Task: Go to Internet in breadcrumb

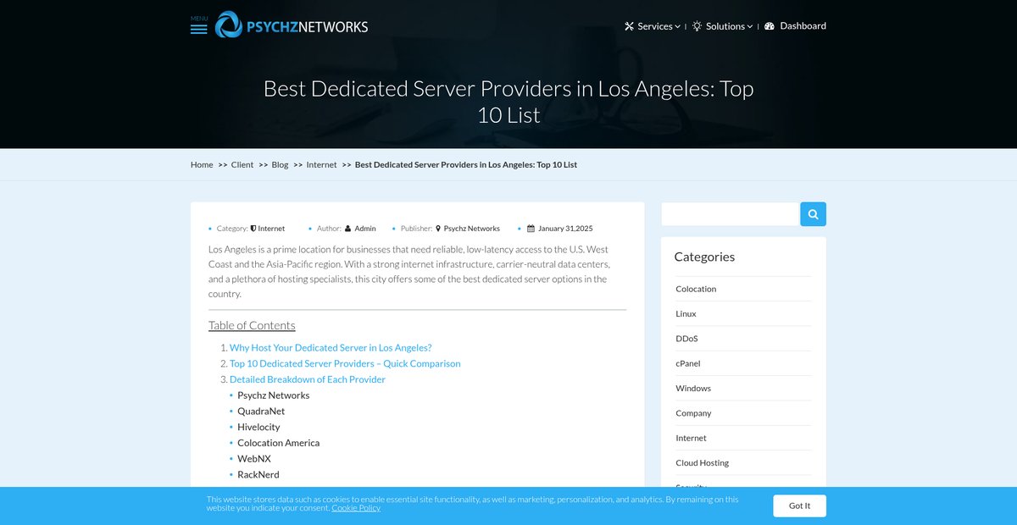Action: pyautogui.click(x=321, y=164)
